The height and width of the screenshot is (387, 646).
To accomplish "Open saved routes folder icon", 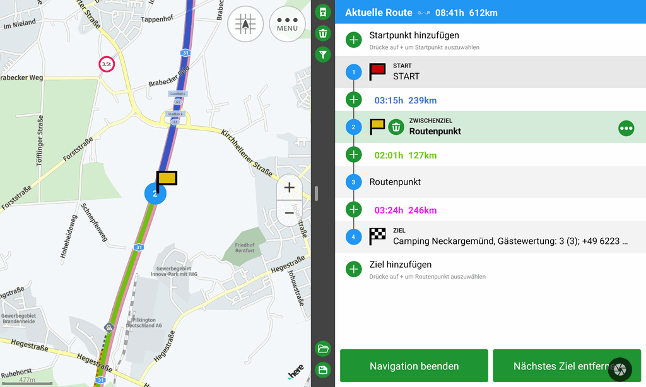I will point(323,349).
